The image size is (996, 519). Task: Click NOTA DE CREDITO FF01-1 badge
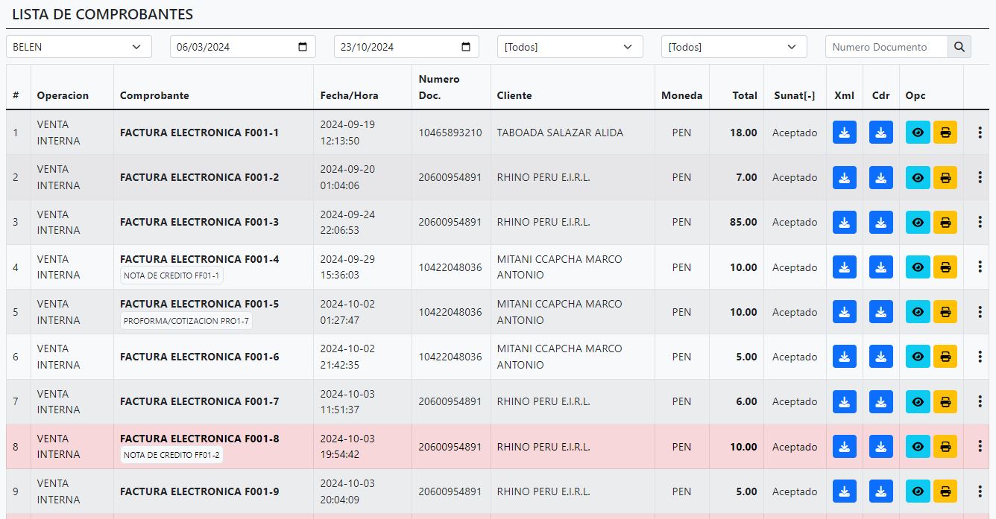coord(171,276)
